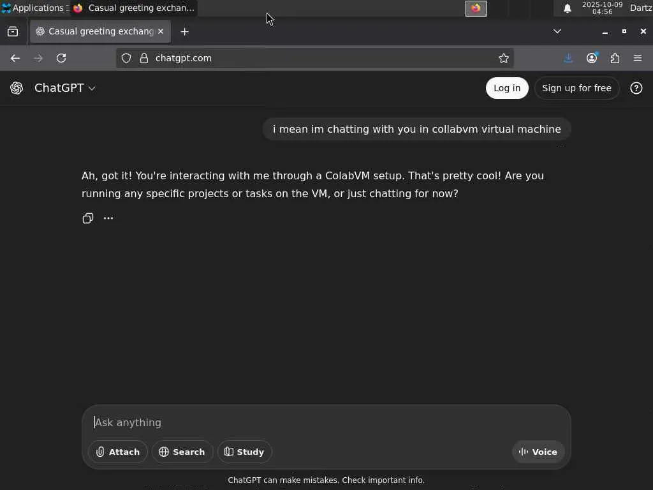This screenshot has width=653, height=490.
Task: Show site security lock info
Action: 144,58
